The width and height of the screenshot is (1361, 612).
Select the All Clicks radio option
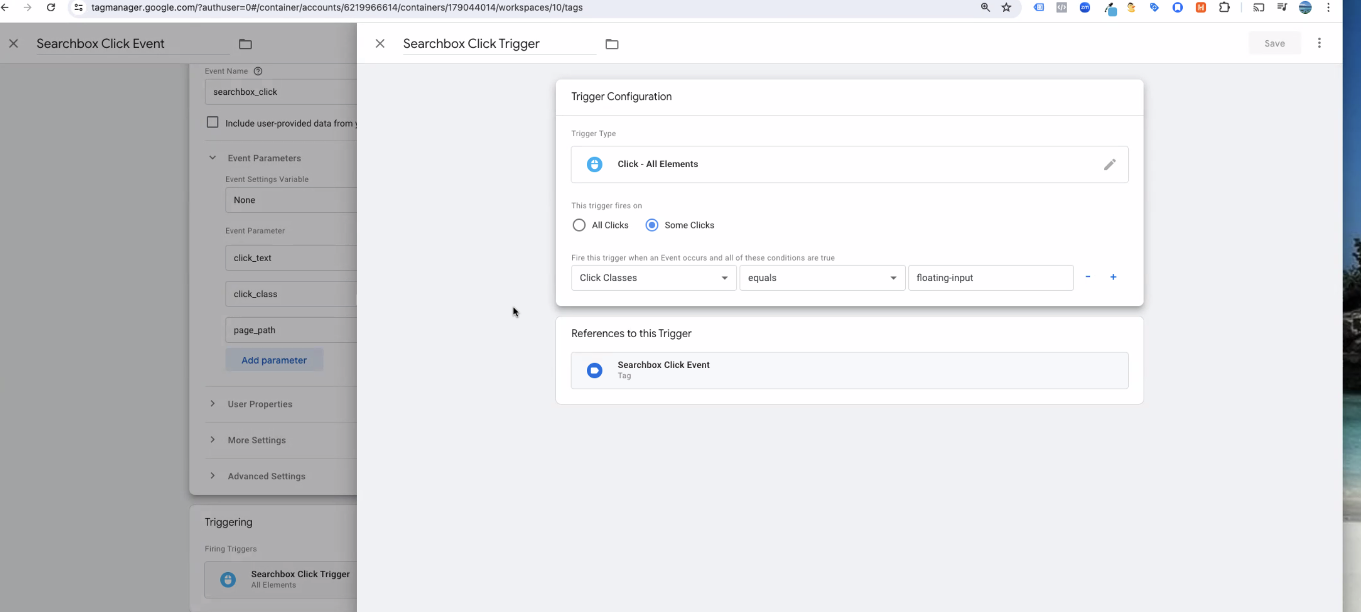click(x=579, y=225)
